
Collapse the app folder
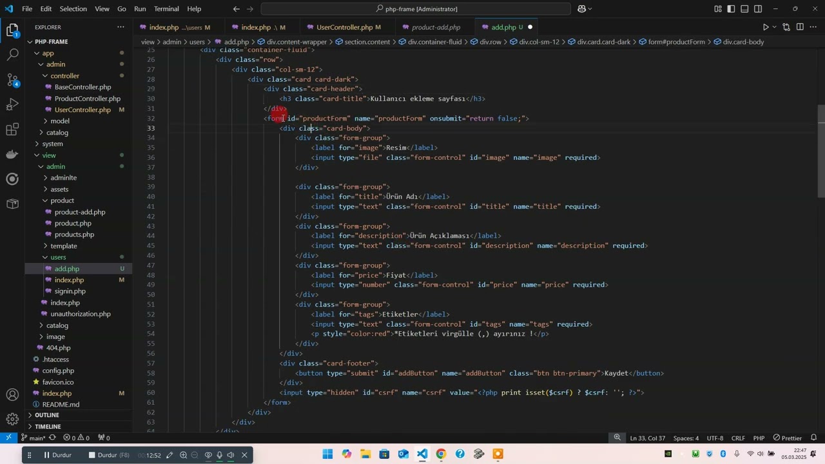click(x=48, y=53)
